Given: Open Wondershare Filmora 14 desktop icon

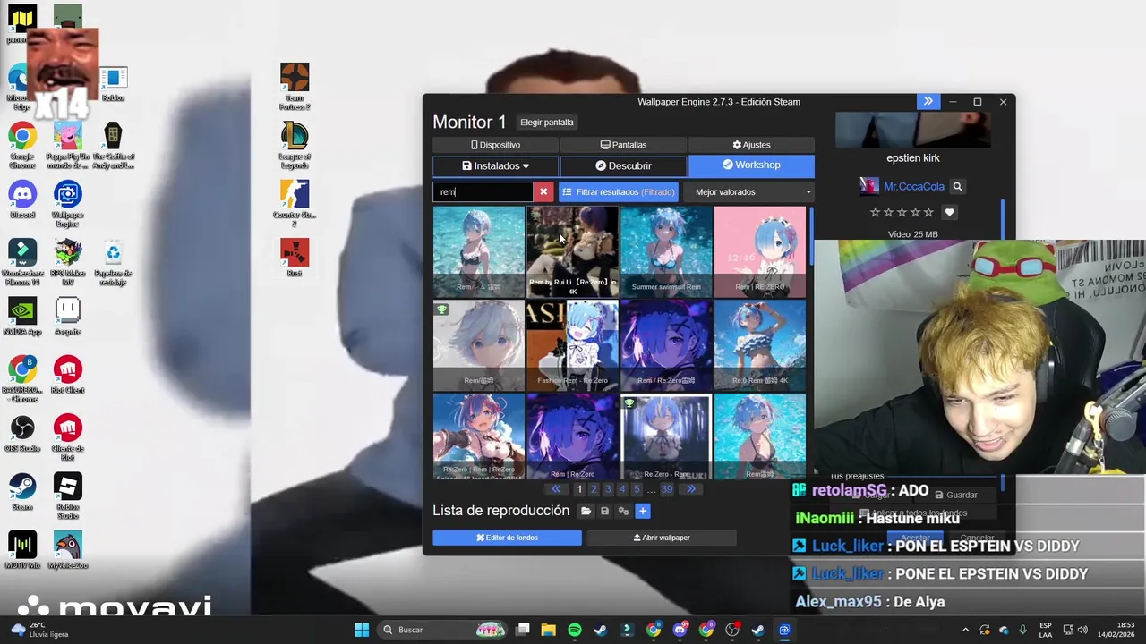Looking at the screenshot, I should coord(22,262).
